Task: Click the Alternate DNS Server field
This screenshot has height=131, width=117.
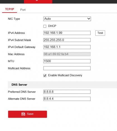Action: pos(67,99)
